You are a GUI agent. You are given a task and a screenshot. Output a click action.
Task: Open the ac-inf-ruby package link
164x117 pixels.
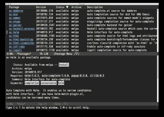[17, 47]
